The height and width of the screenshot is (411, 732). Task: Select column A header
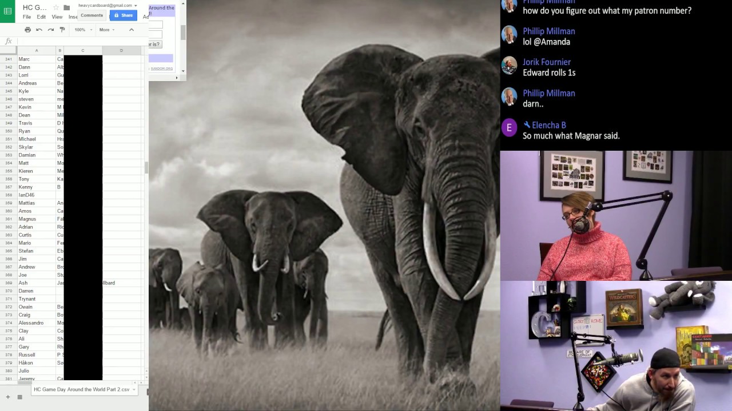(37, 51)
